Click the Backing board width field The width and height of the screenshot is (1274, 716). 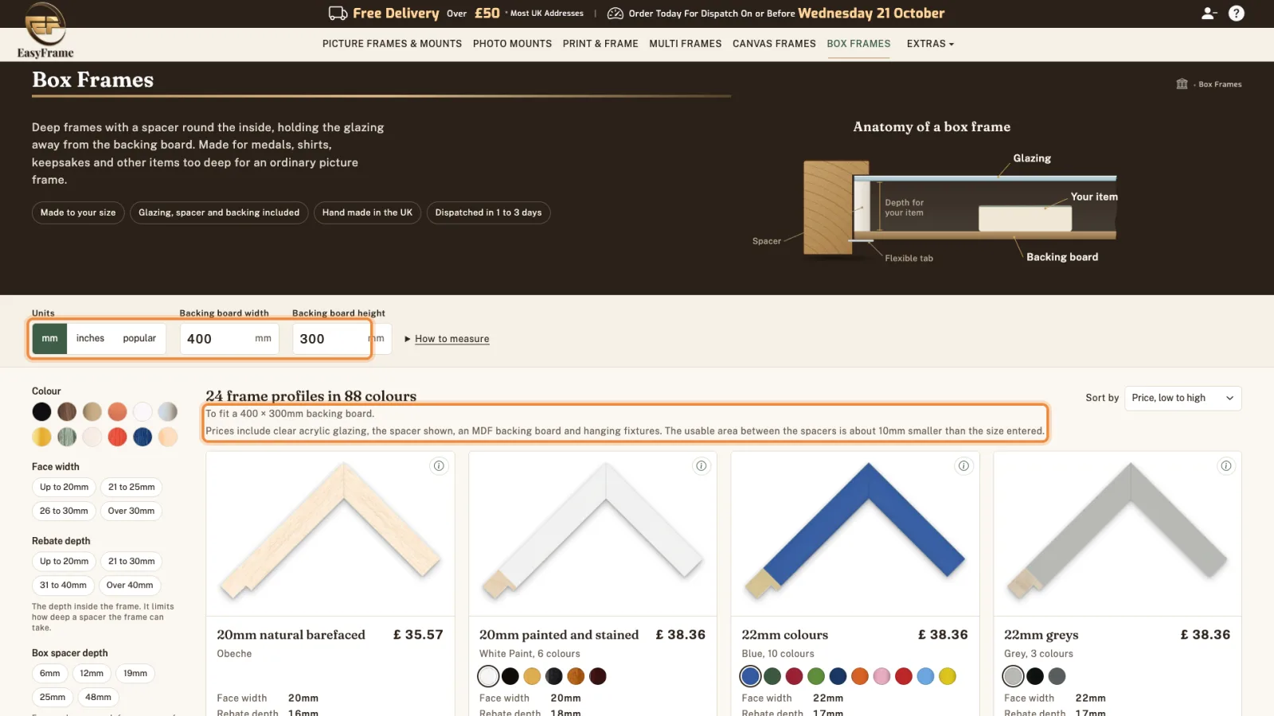[229, 339]
